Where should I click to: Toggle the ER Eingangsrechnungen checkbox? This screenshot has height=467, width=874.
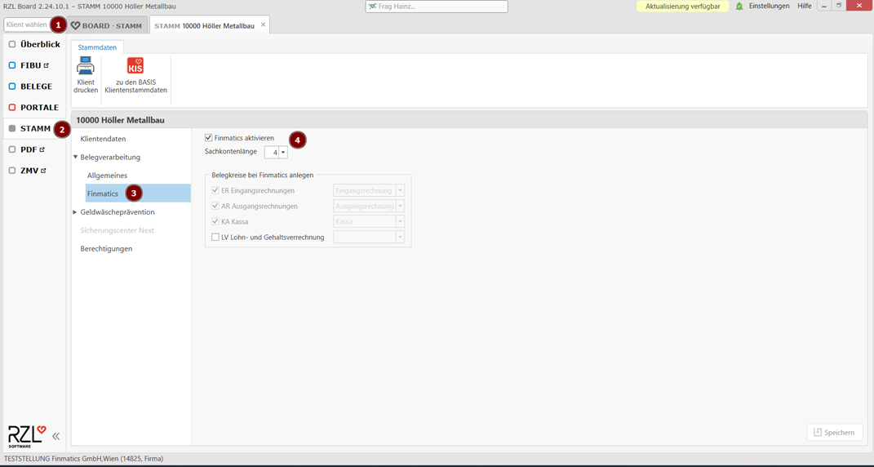pos(215,191)
